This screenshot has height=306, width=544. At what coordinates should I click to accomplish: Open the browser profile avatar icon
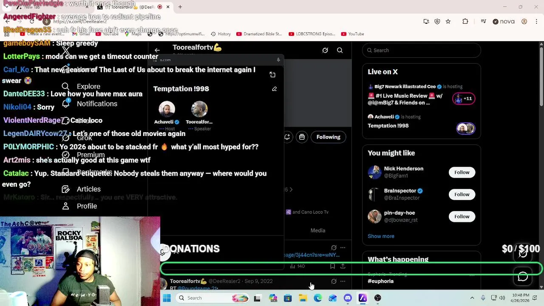point(524,22)
